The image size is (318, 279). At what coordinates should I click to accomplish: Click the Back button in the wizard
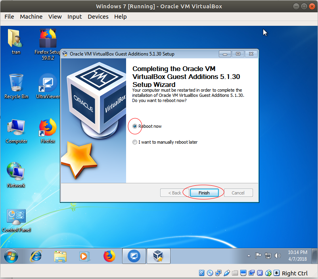pyautogui.click(x=174, y=193)
